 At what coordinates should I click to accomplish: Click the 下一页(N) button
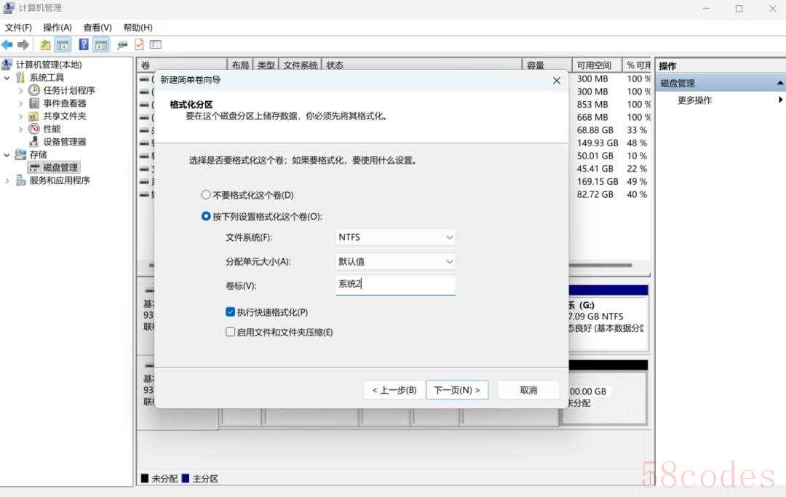[456, 390]
